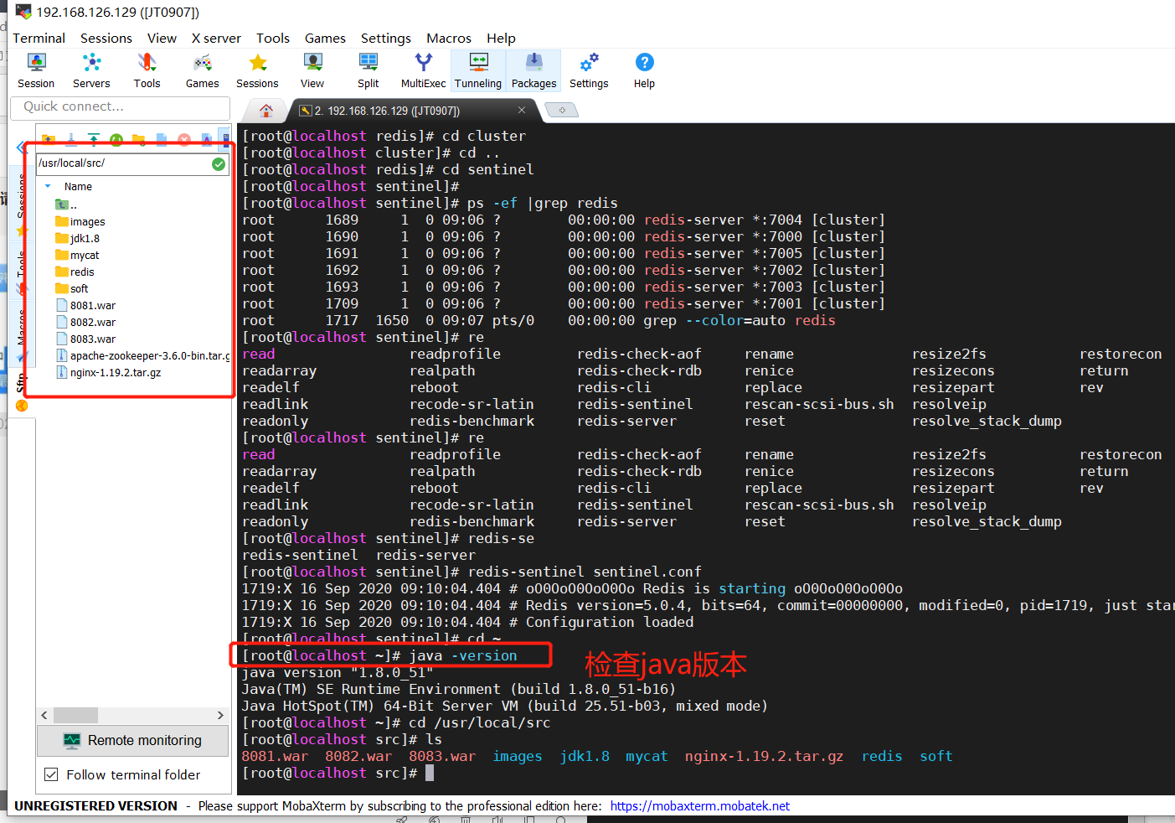
Task: Click the SFTP new file icon
Action: click(x=162, y=140)
